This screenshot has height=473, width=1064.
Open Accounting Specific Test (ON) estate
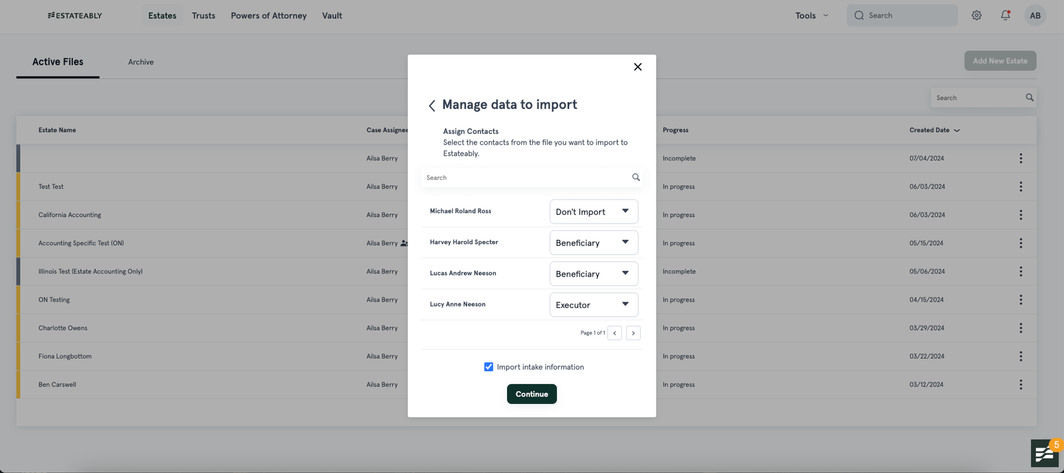(81, 243)
